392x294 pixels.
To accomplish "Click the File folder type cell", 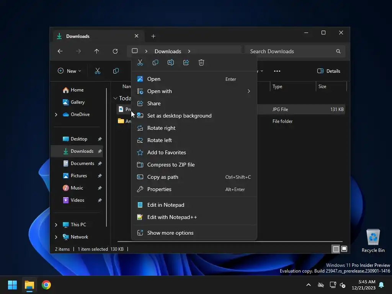I will (x=283, y=121).
